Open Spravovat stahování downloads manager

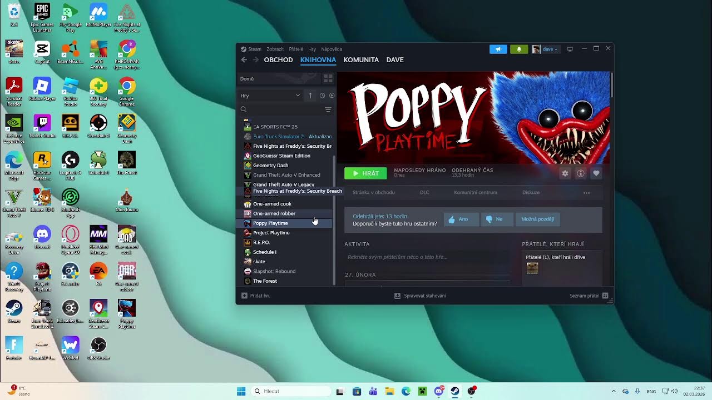[x=420, y=296]
